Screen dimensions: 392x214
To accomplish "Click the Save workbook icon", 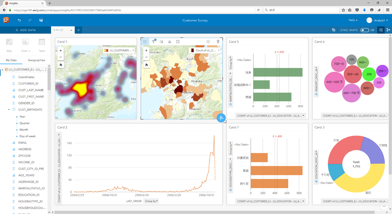I will pyautogui.click(x=41, y=20).
